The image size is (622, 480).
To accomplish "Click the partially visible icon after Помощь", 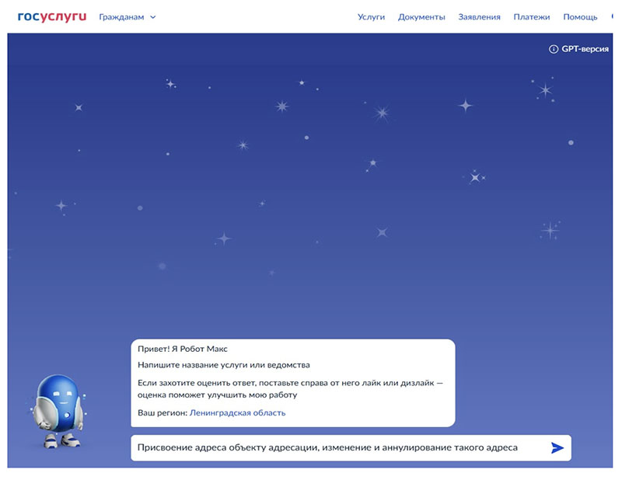I will 612,17.
